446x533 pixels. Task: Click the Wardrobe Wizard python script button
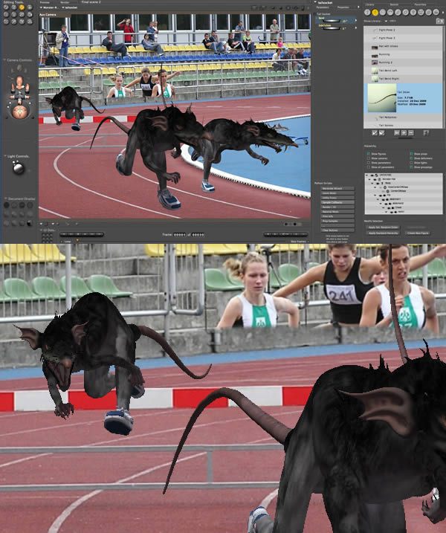tap(337, 188)
